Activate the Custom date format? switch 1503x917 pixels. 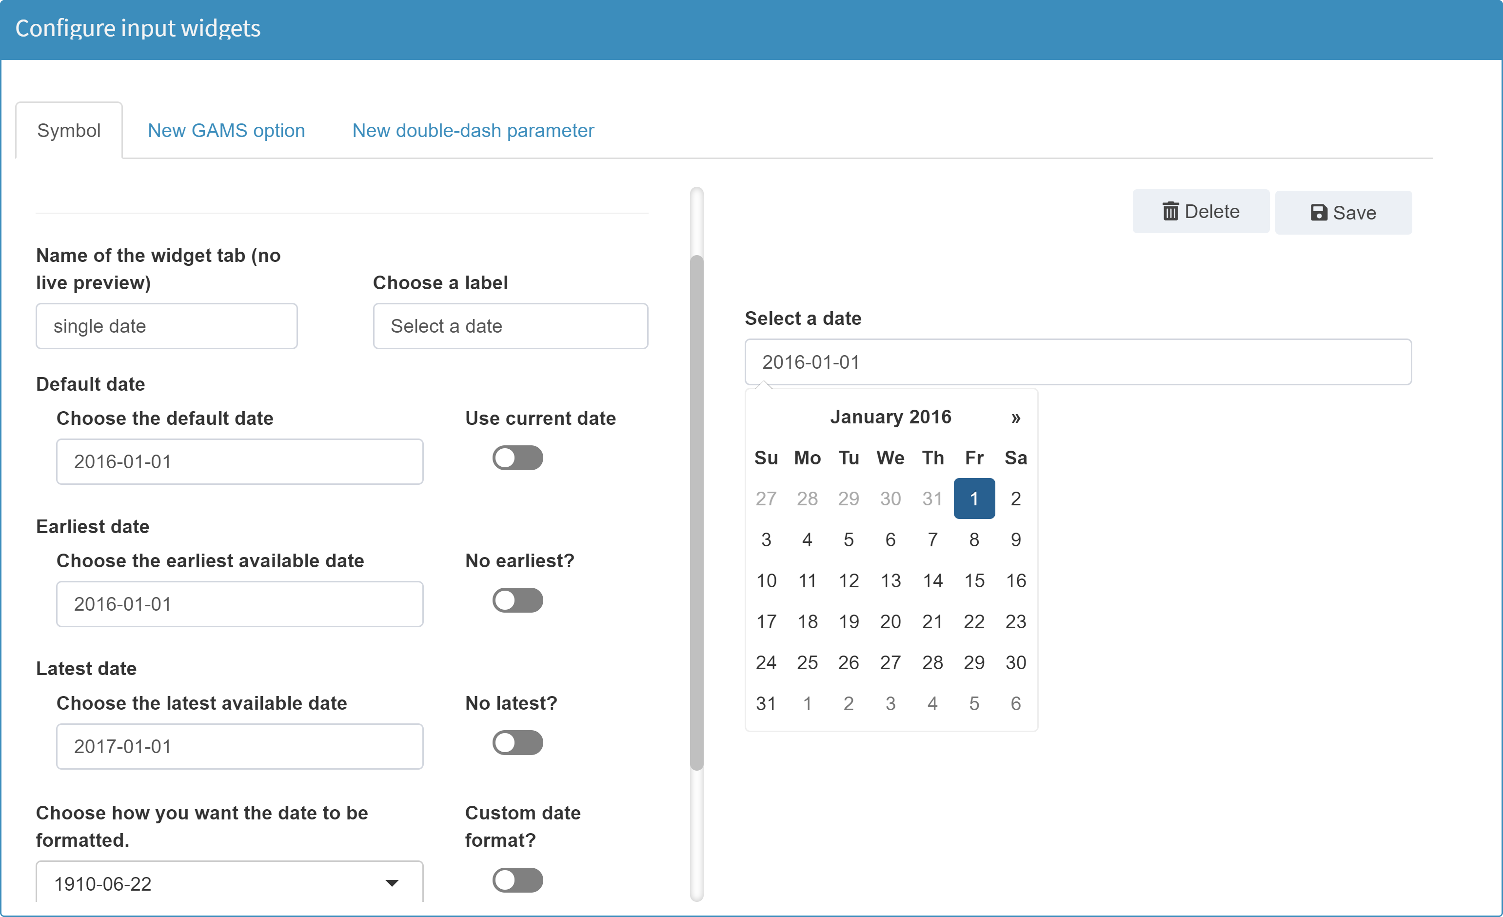[x=517, y=880]
